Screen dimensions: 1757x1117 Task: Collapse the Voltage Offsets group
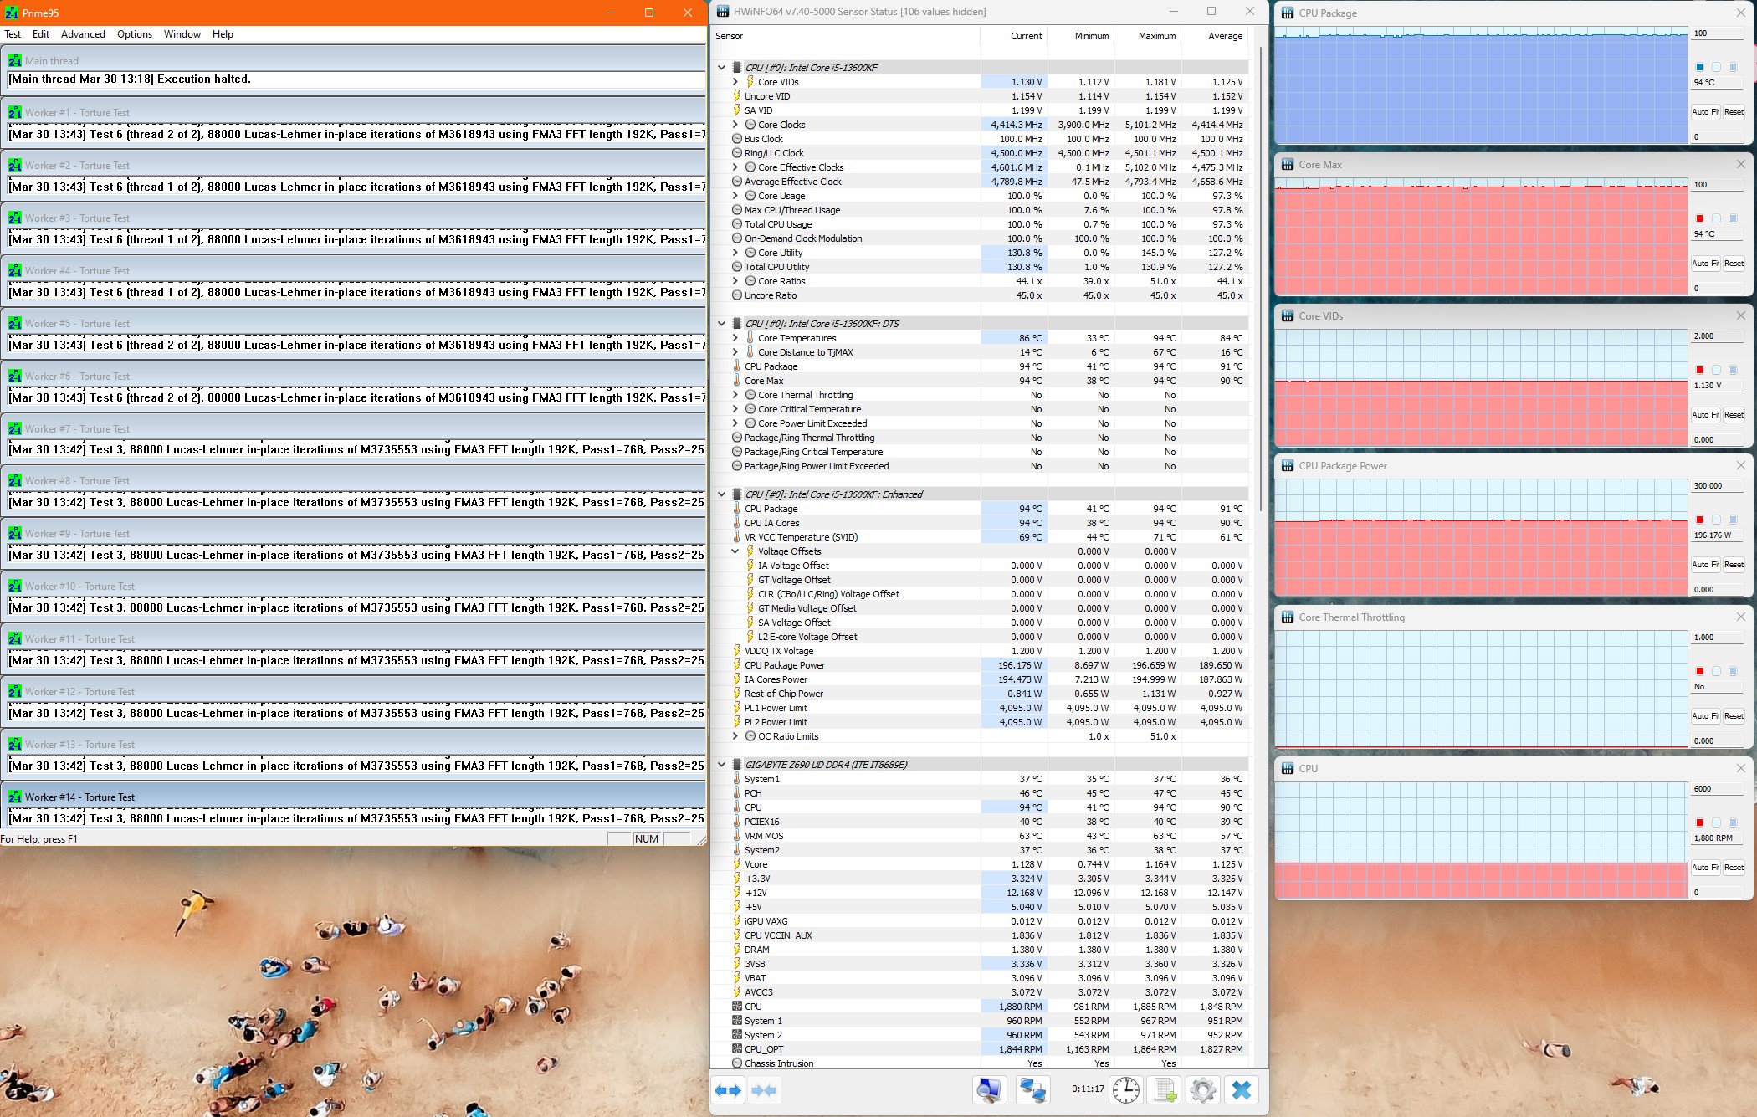pos(735,551)
